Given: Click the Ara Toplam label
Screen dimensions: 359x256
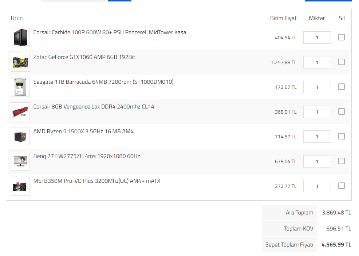Looking at the screenshot, I should (299, 213).
